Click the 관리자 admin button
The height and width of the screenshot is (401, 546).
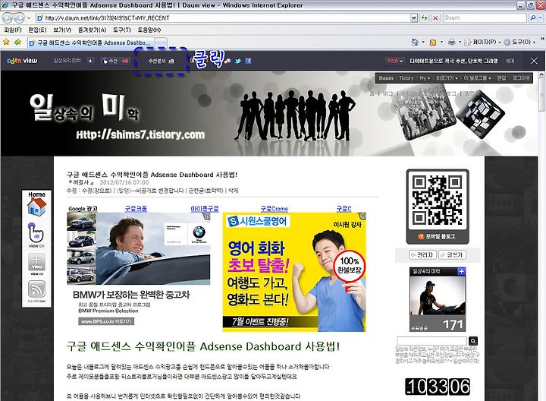click(422, 255)
